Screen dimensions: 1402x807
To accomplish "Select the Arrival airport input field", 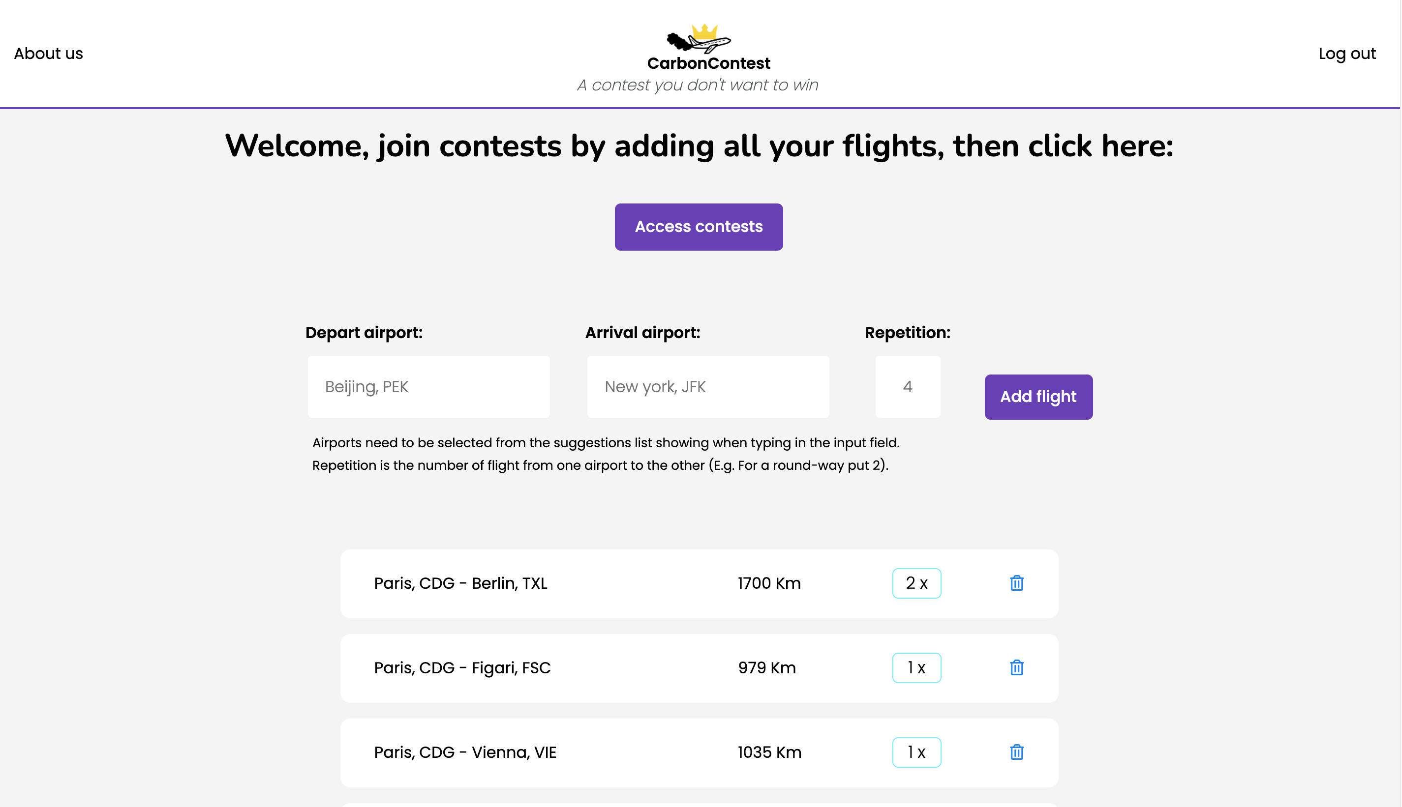I will (x=708, y=386).
